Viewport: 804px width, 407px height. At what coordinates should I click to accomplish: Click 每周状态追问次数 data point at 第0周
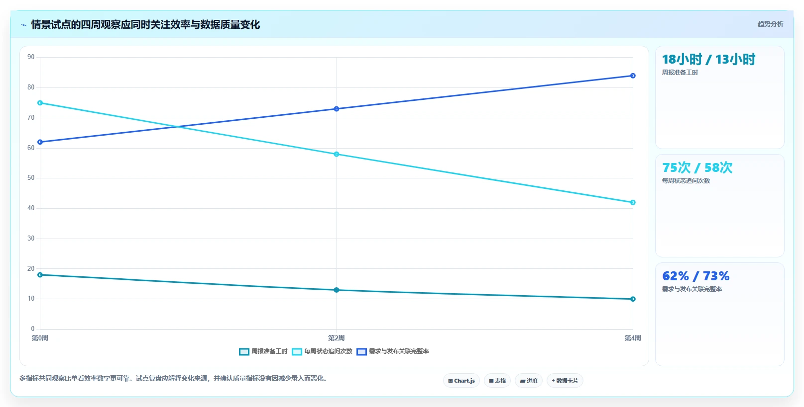[40, 103]
